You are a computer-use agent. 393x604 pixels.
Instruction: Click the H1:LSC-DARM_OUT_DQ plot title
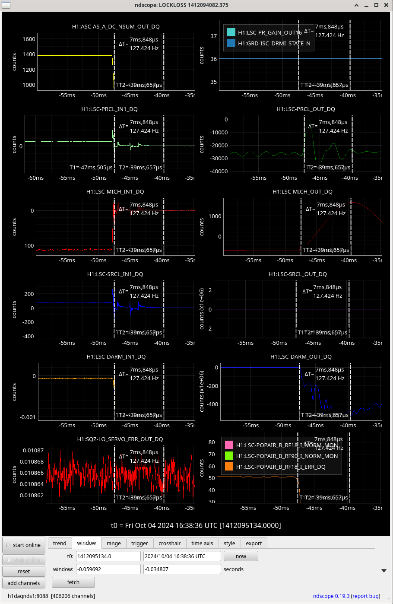[301, 356]
